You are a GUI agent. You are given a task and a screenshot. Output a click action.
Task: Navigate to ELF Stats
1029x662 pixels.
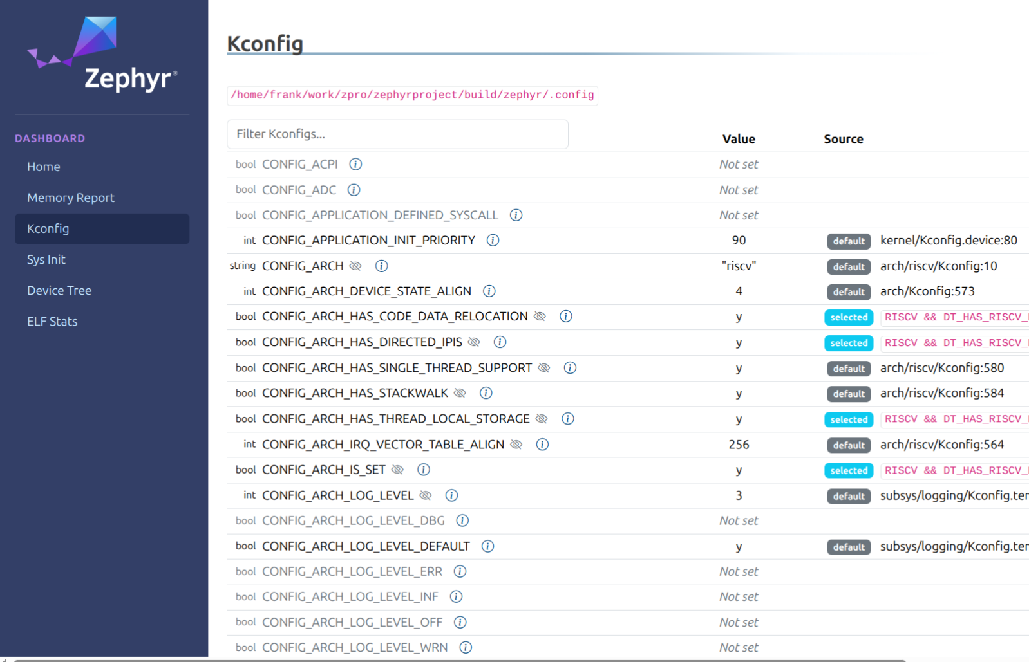pyautogui.click(x=52, y=321)
